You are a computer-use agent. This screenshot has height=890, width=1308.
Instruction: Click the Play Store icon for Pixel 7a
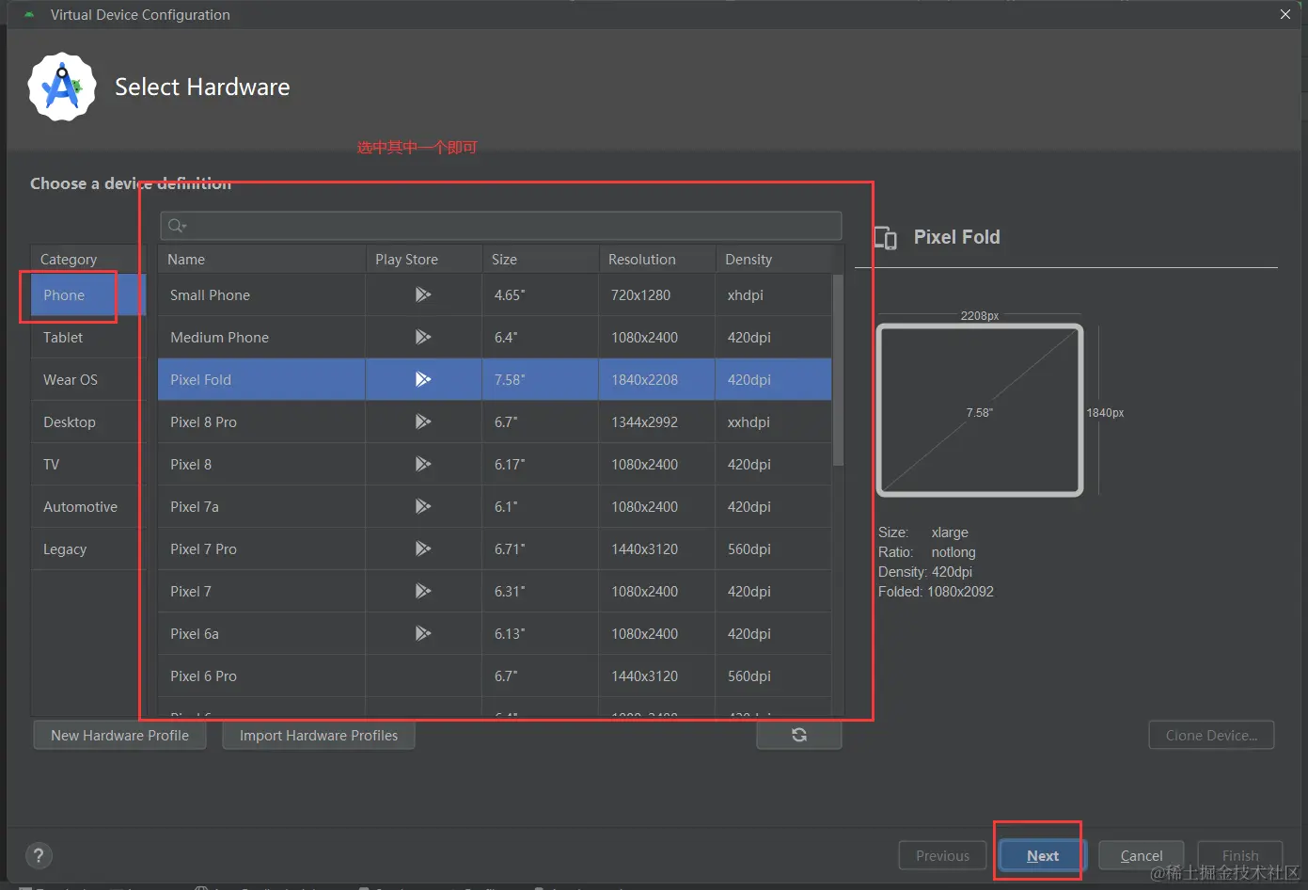coord(423,506)
